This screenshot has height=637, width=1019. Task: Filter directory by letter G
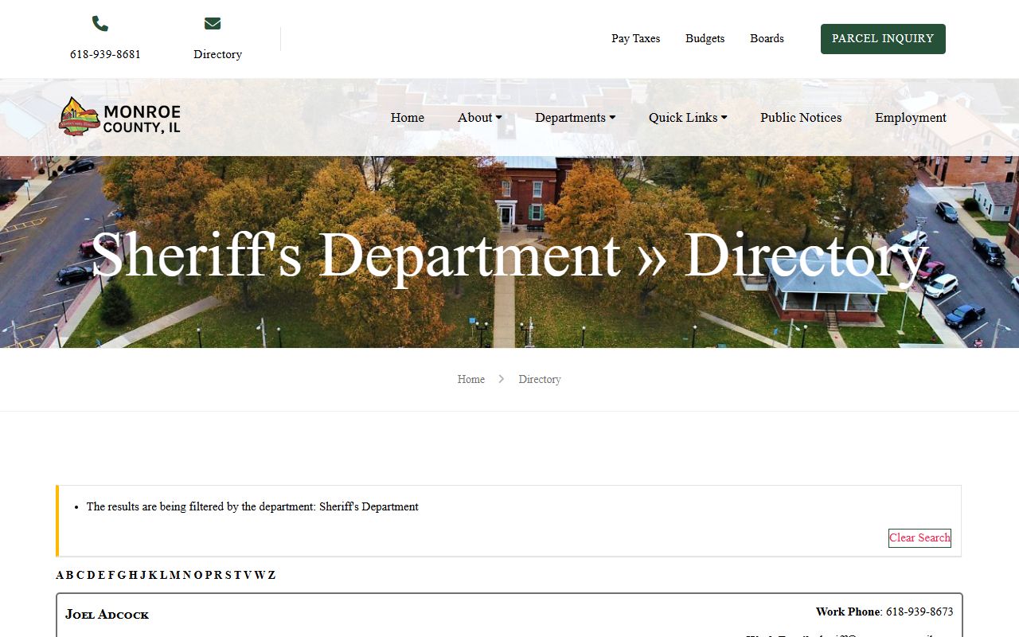click(x=122, y=575)
